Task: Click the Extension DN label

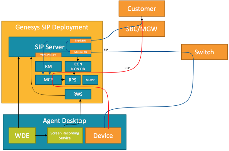Action: 80,52
